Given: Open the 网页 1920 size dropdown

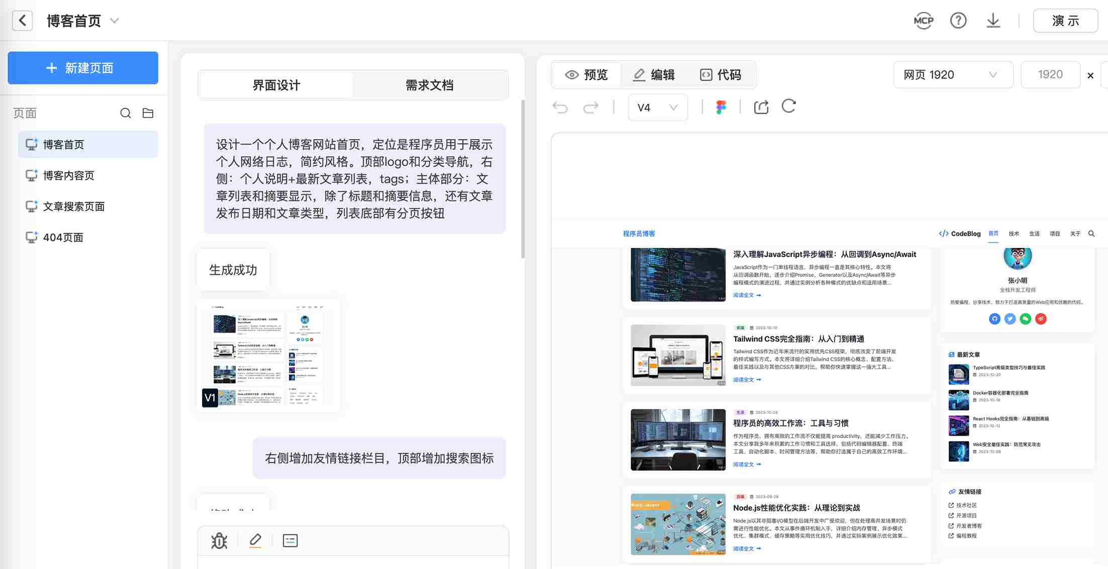Looking at the screenshot, I should (x=952, y=75).
